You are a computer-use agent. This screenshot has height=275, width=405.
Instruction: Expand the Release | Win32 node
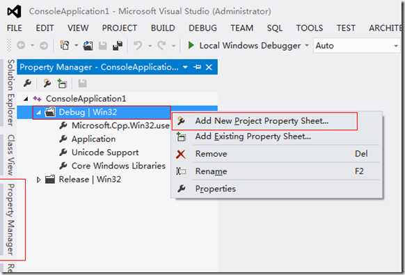pos(38,180)
